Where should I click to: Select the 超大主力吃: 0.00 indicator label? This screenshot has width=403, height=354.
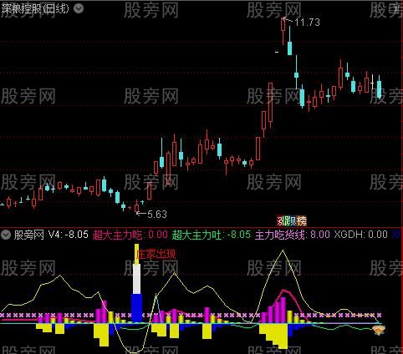(x=130, y=235)
